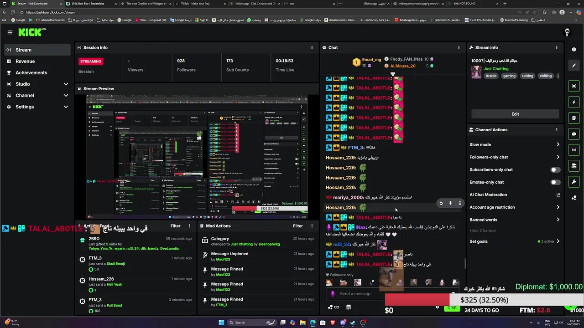Viewport: 584px width, 328px height.
Task: Toggle the broadcast signal panel icon
Action: point(574,150)
